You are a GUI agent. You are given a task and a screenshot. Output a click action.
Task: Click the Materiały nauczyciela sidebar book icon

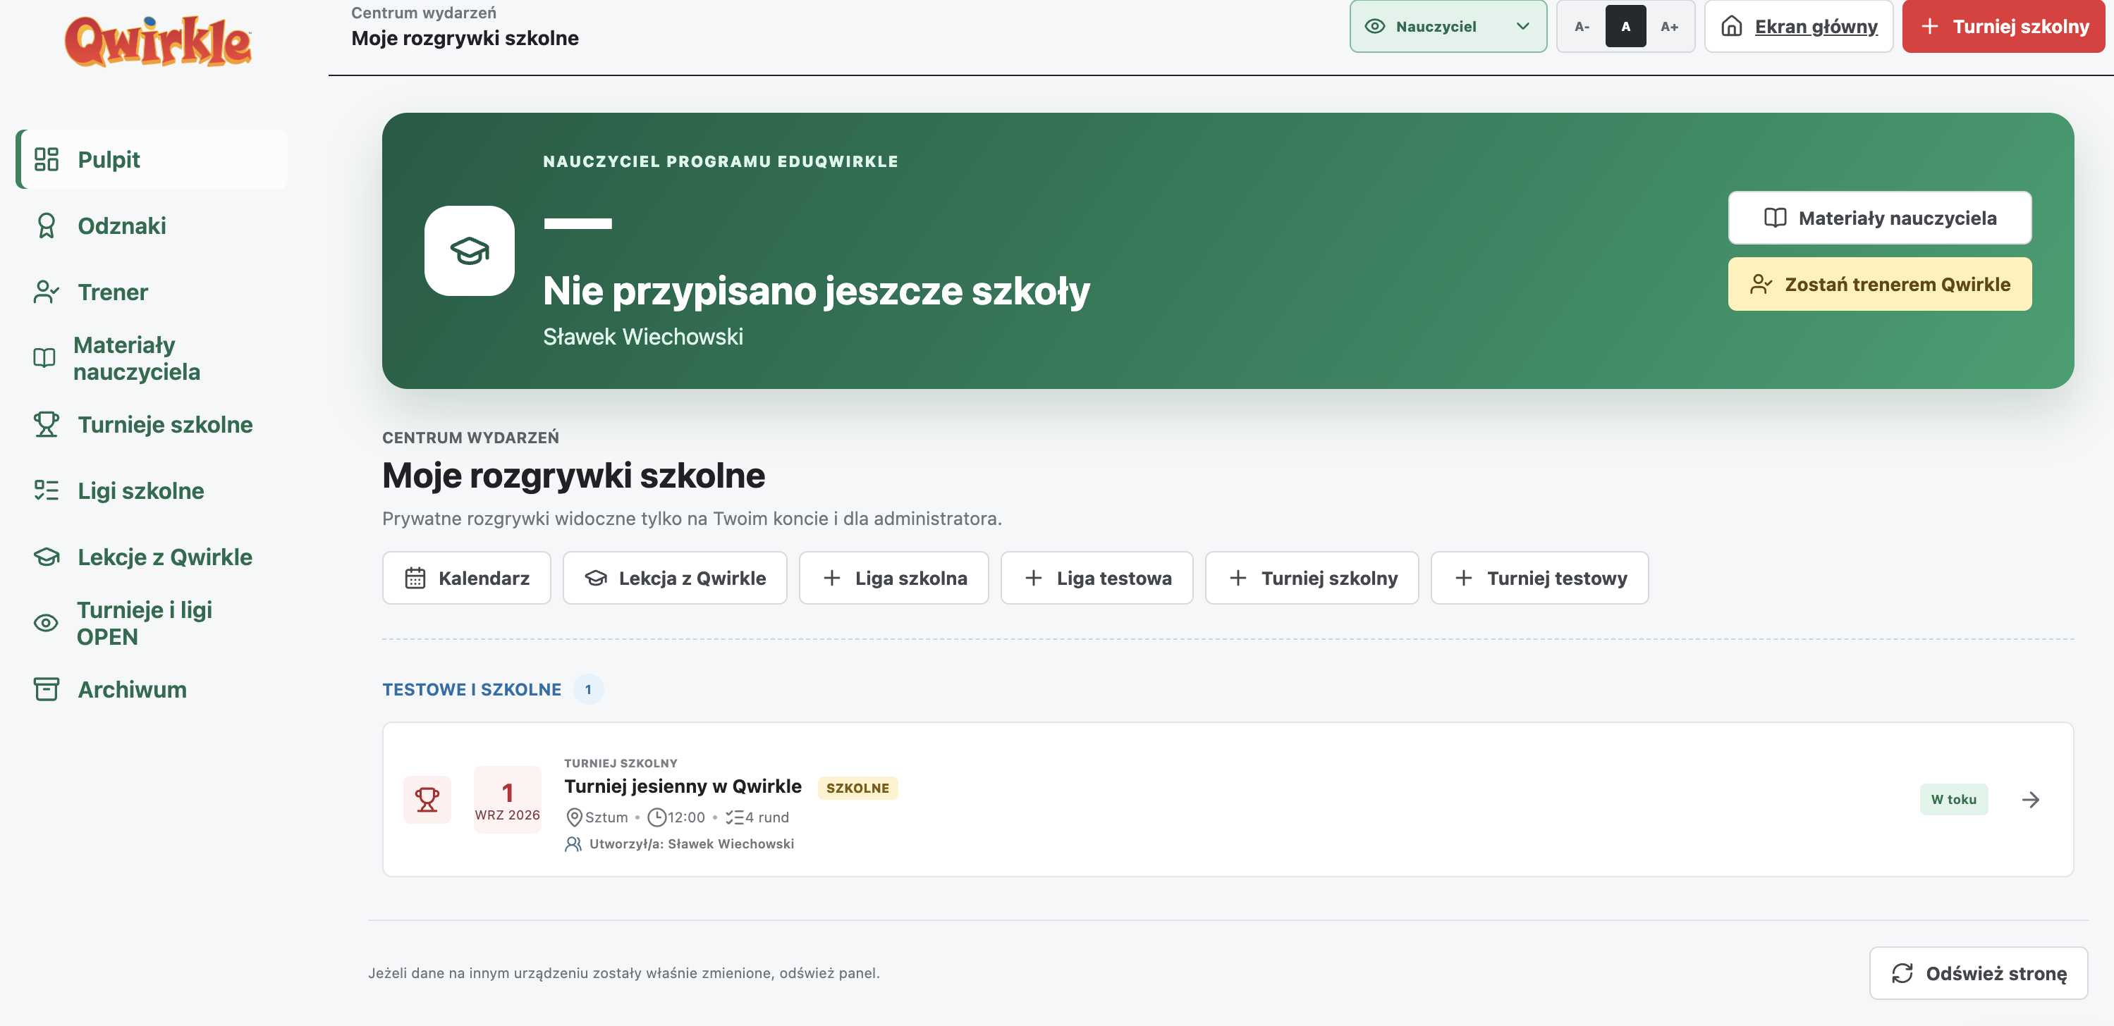point(44,357)
